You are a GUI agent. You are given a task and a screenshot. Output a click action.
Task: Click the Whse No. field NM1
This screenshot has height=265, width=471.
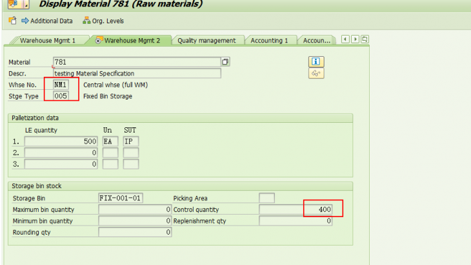pos(61,85)
